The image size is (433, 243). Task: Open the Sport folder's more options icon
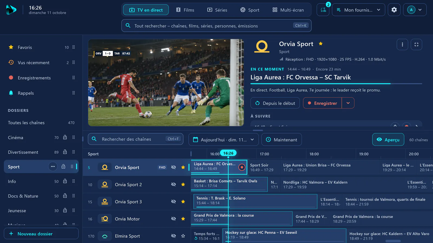53,167
